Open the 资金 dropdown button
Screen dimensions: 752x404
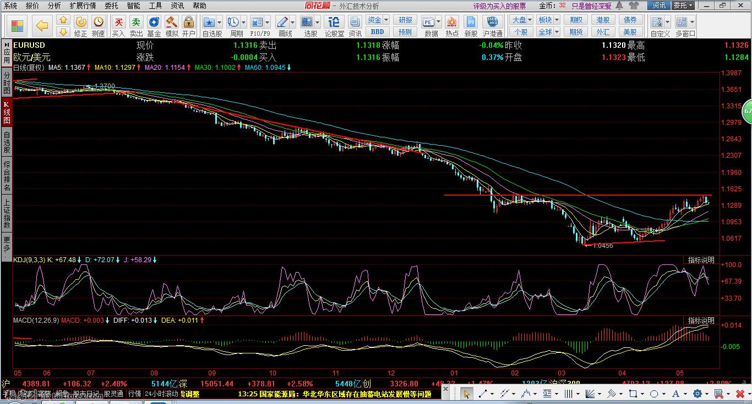[378, 20]
